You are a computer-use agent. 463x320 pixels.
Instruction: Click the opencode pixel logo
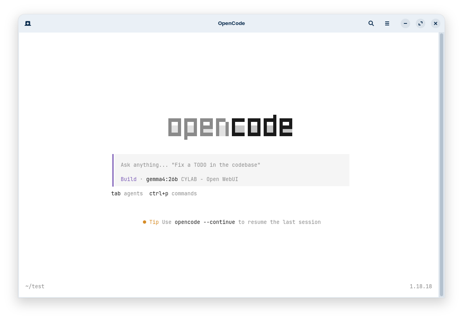click(x=230, y=127)
